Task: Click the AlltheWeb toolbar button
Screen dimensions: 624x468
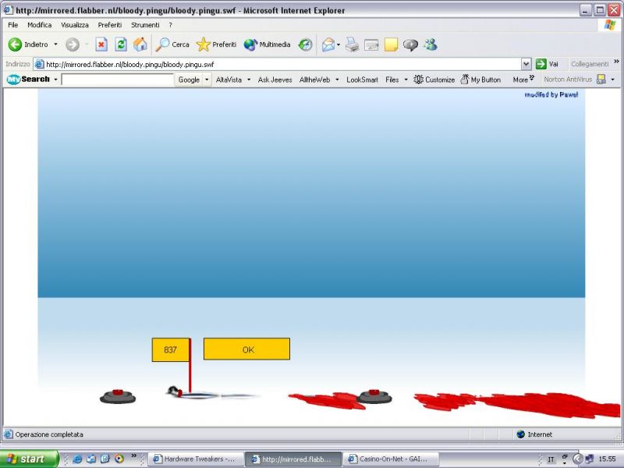Action: (x=314, y=80)
